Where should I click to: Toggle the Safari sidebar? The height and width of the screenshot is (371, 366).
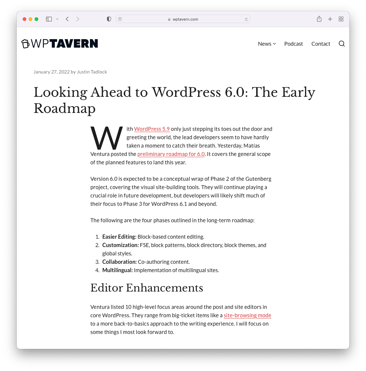(49, 19)
